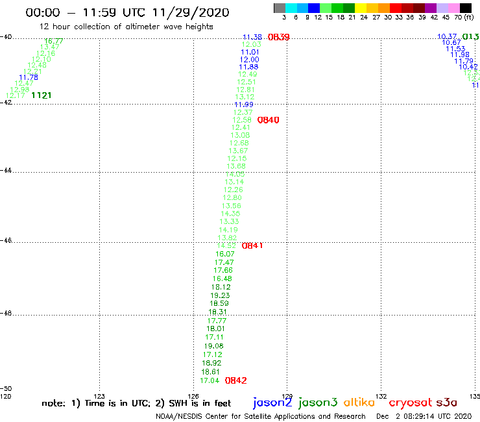
Task: Click the jason3 satellite legend label
Action: tap(318, 403)
